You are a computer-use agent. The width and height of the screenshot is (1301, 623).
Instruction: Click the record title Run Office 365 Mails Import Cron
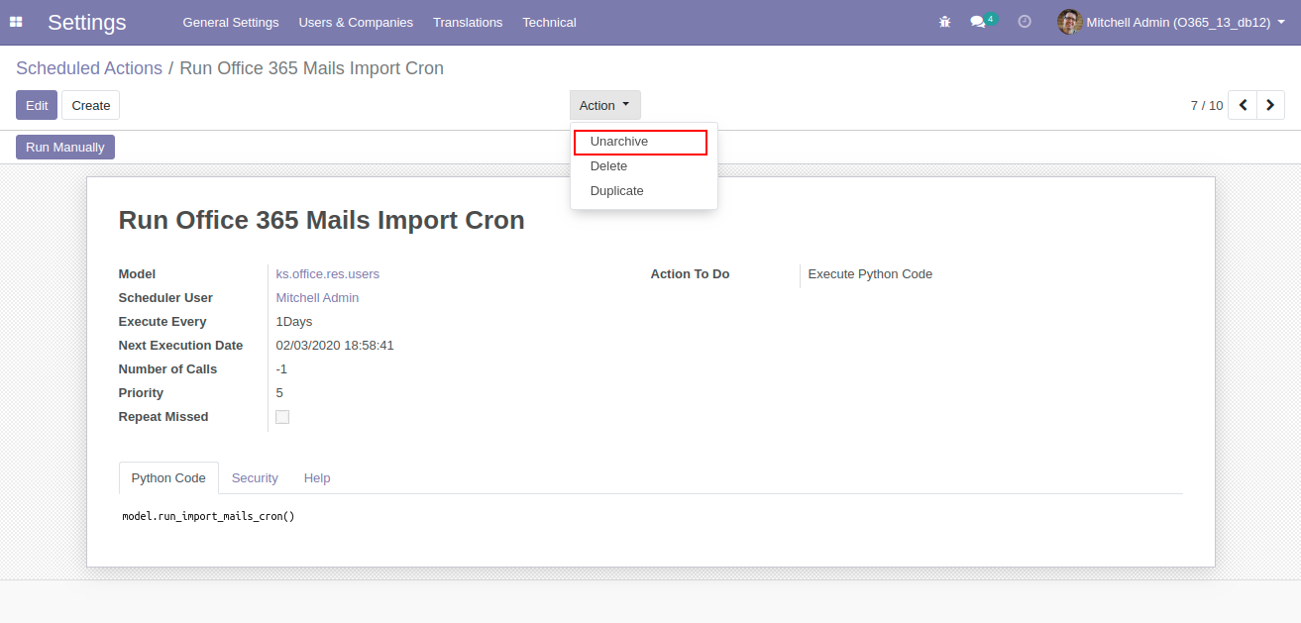click(321, 220)
